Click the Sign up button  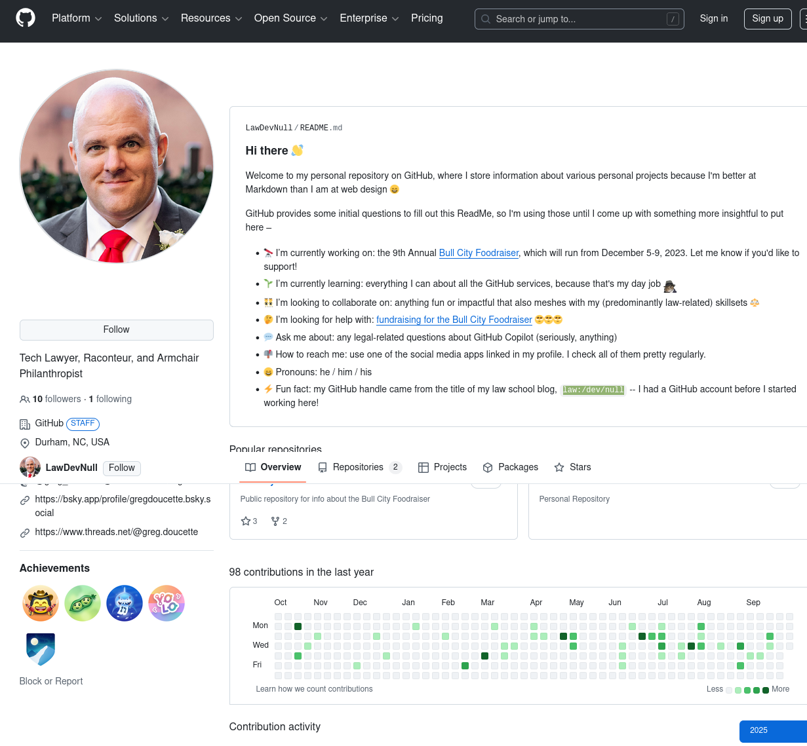(x=767, y=18)
